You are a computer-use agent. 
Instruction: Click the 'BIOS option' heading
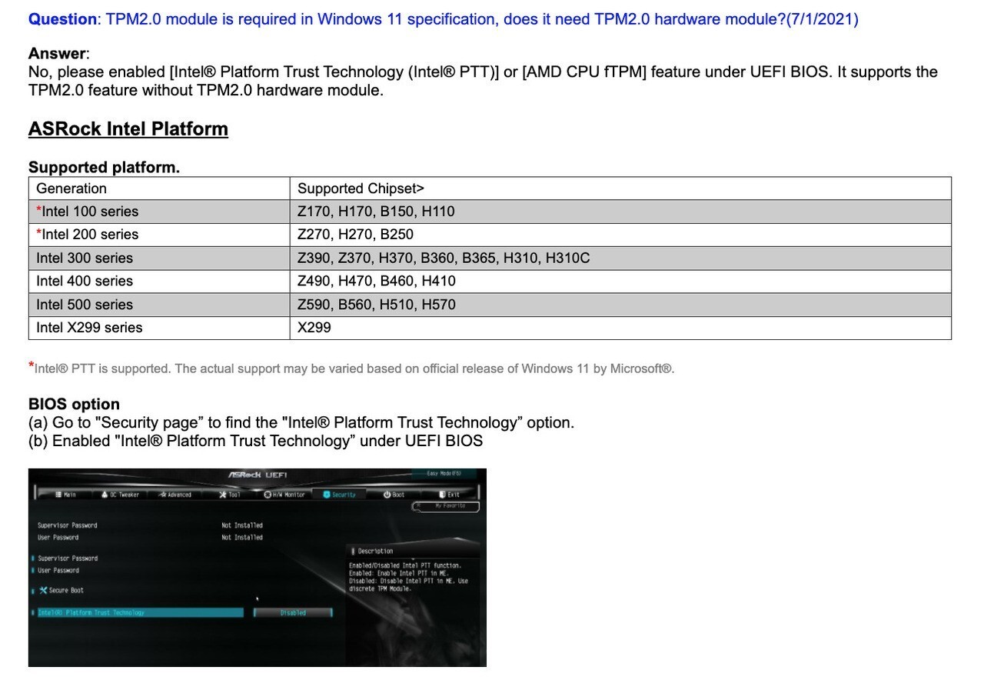tap(74, 404)
